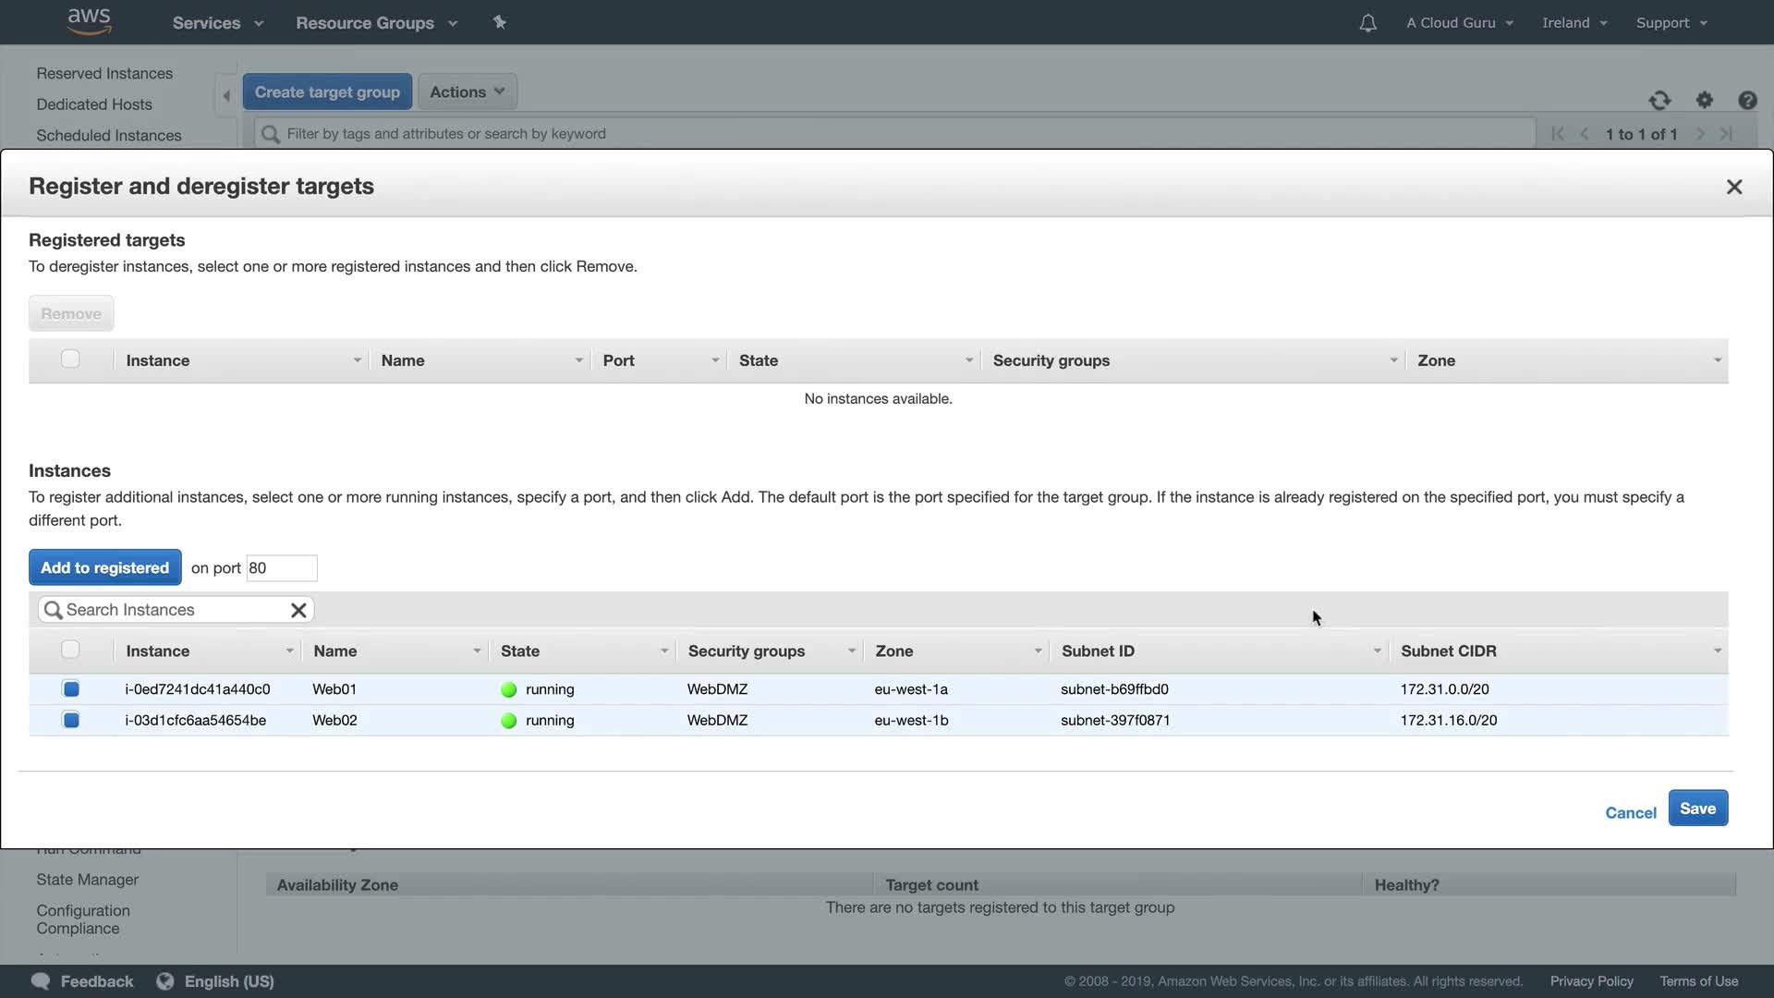Open the Subnet ID column filter arrow
Image resolution: width=1774 pixels, height=998 pixels.
1377,651
